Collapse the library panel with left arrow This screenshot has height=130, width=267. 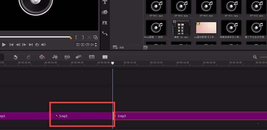coord(146,48)
